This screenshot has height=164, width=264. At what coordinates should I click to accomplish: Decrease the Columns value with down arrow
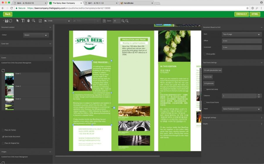click(259, 97)
